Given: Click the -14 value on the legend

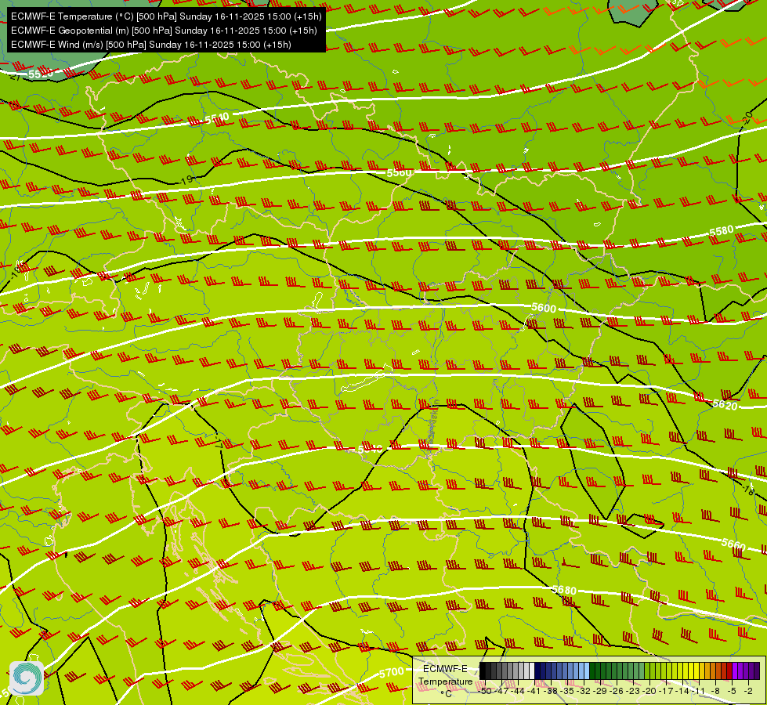Looking at the screenshot, I should 682,691.
